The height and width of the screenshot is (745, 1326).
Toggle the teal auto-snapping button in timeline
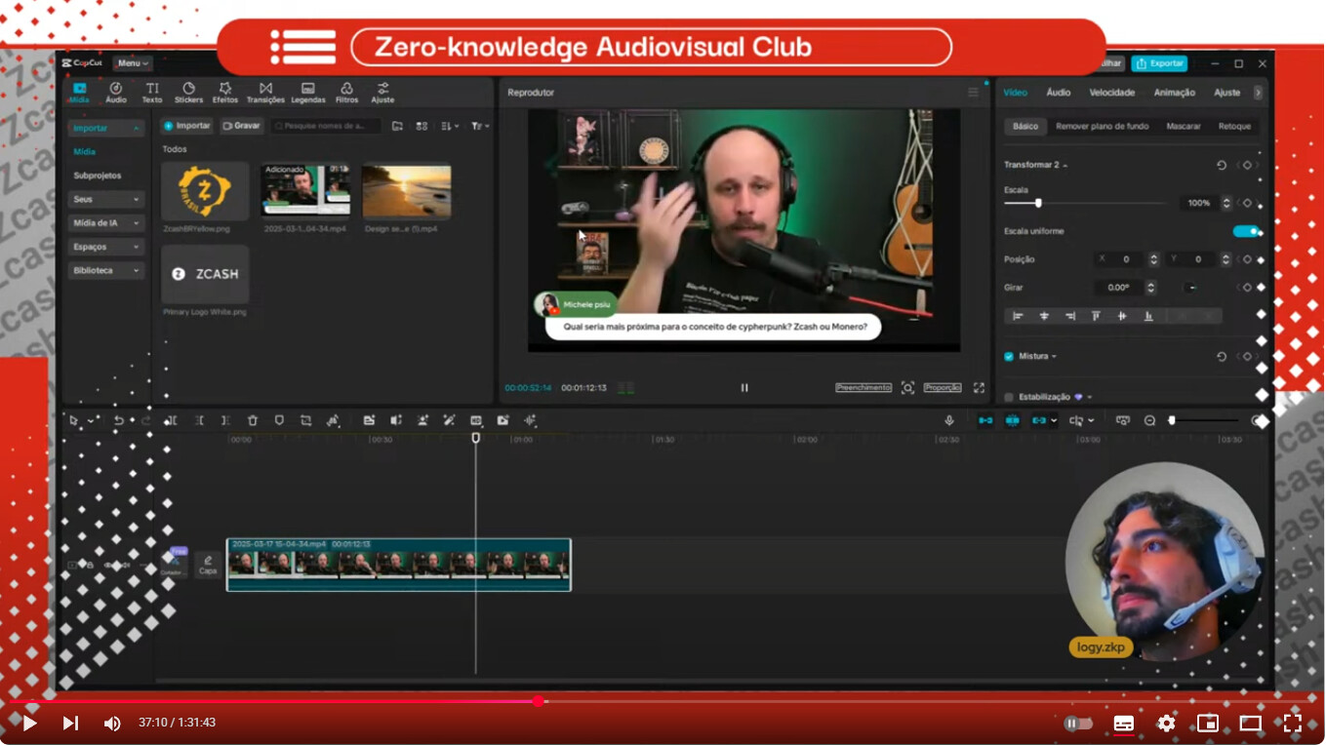[x=1012, y=420]
